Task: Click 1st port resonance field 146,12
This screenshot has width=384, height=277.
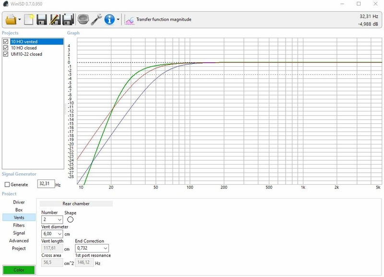Action: coord(84,263)
